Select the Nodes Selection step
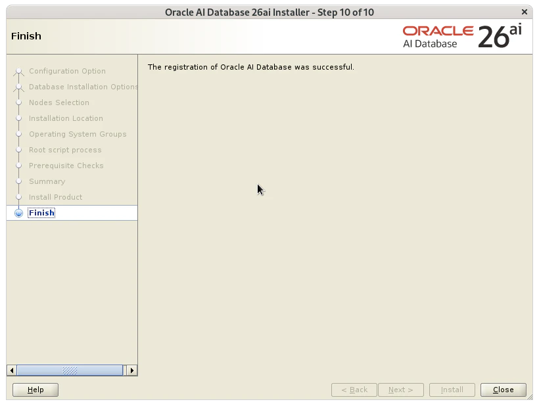 [x=59, y=102]
